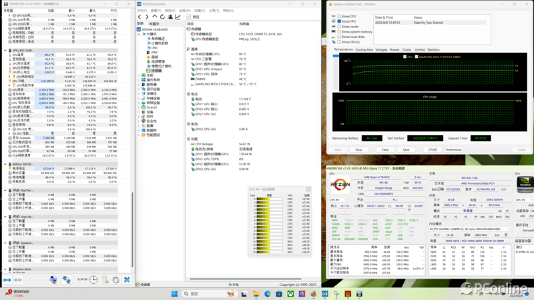Click the stock news widget in taskbar corner
534x300 pixels.
[18, 293]
